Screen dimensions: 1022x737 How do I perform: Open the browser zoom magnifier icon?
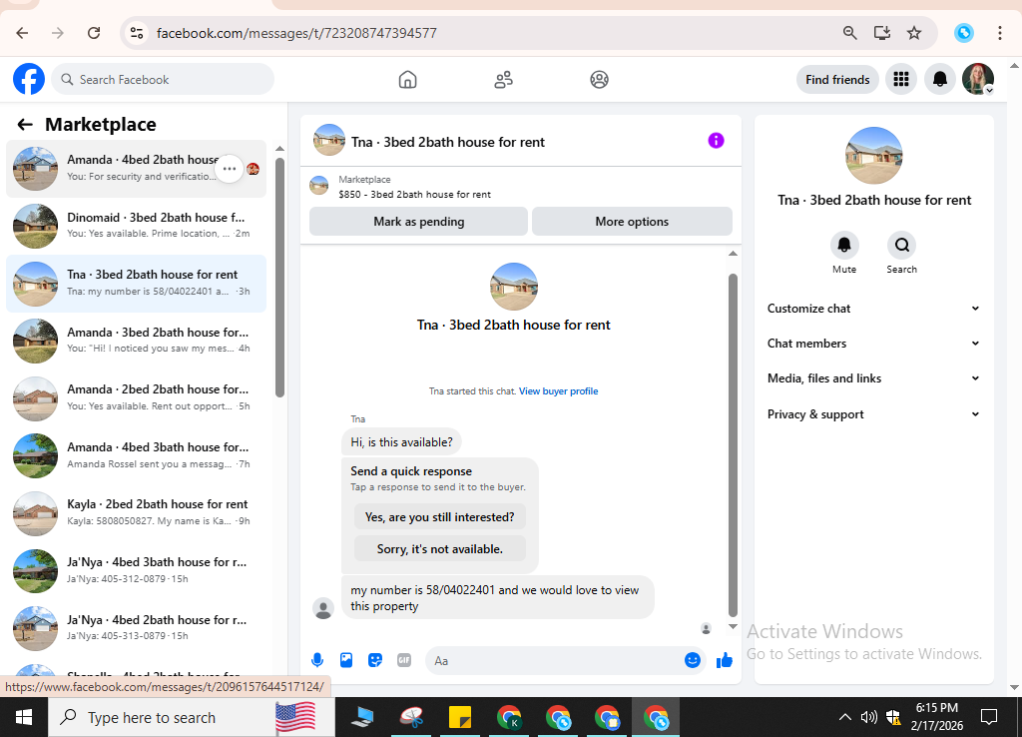point(849,33)
